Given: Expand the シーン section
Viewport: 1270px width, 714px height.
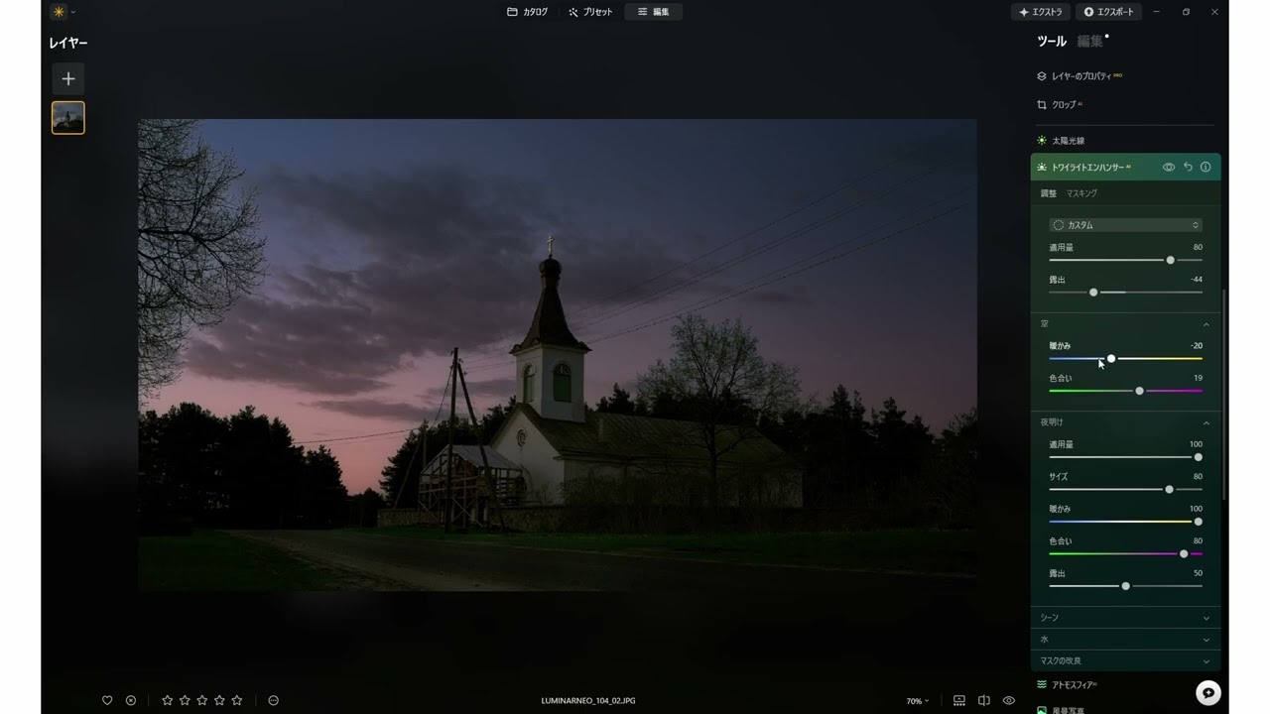Looking at the screenshot, I should coord(1125,618).
